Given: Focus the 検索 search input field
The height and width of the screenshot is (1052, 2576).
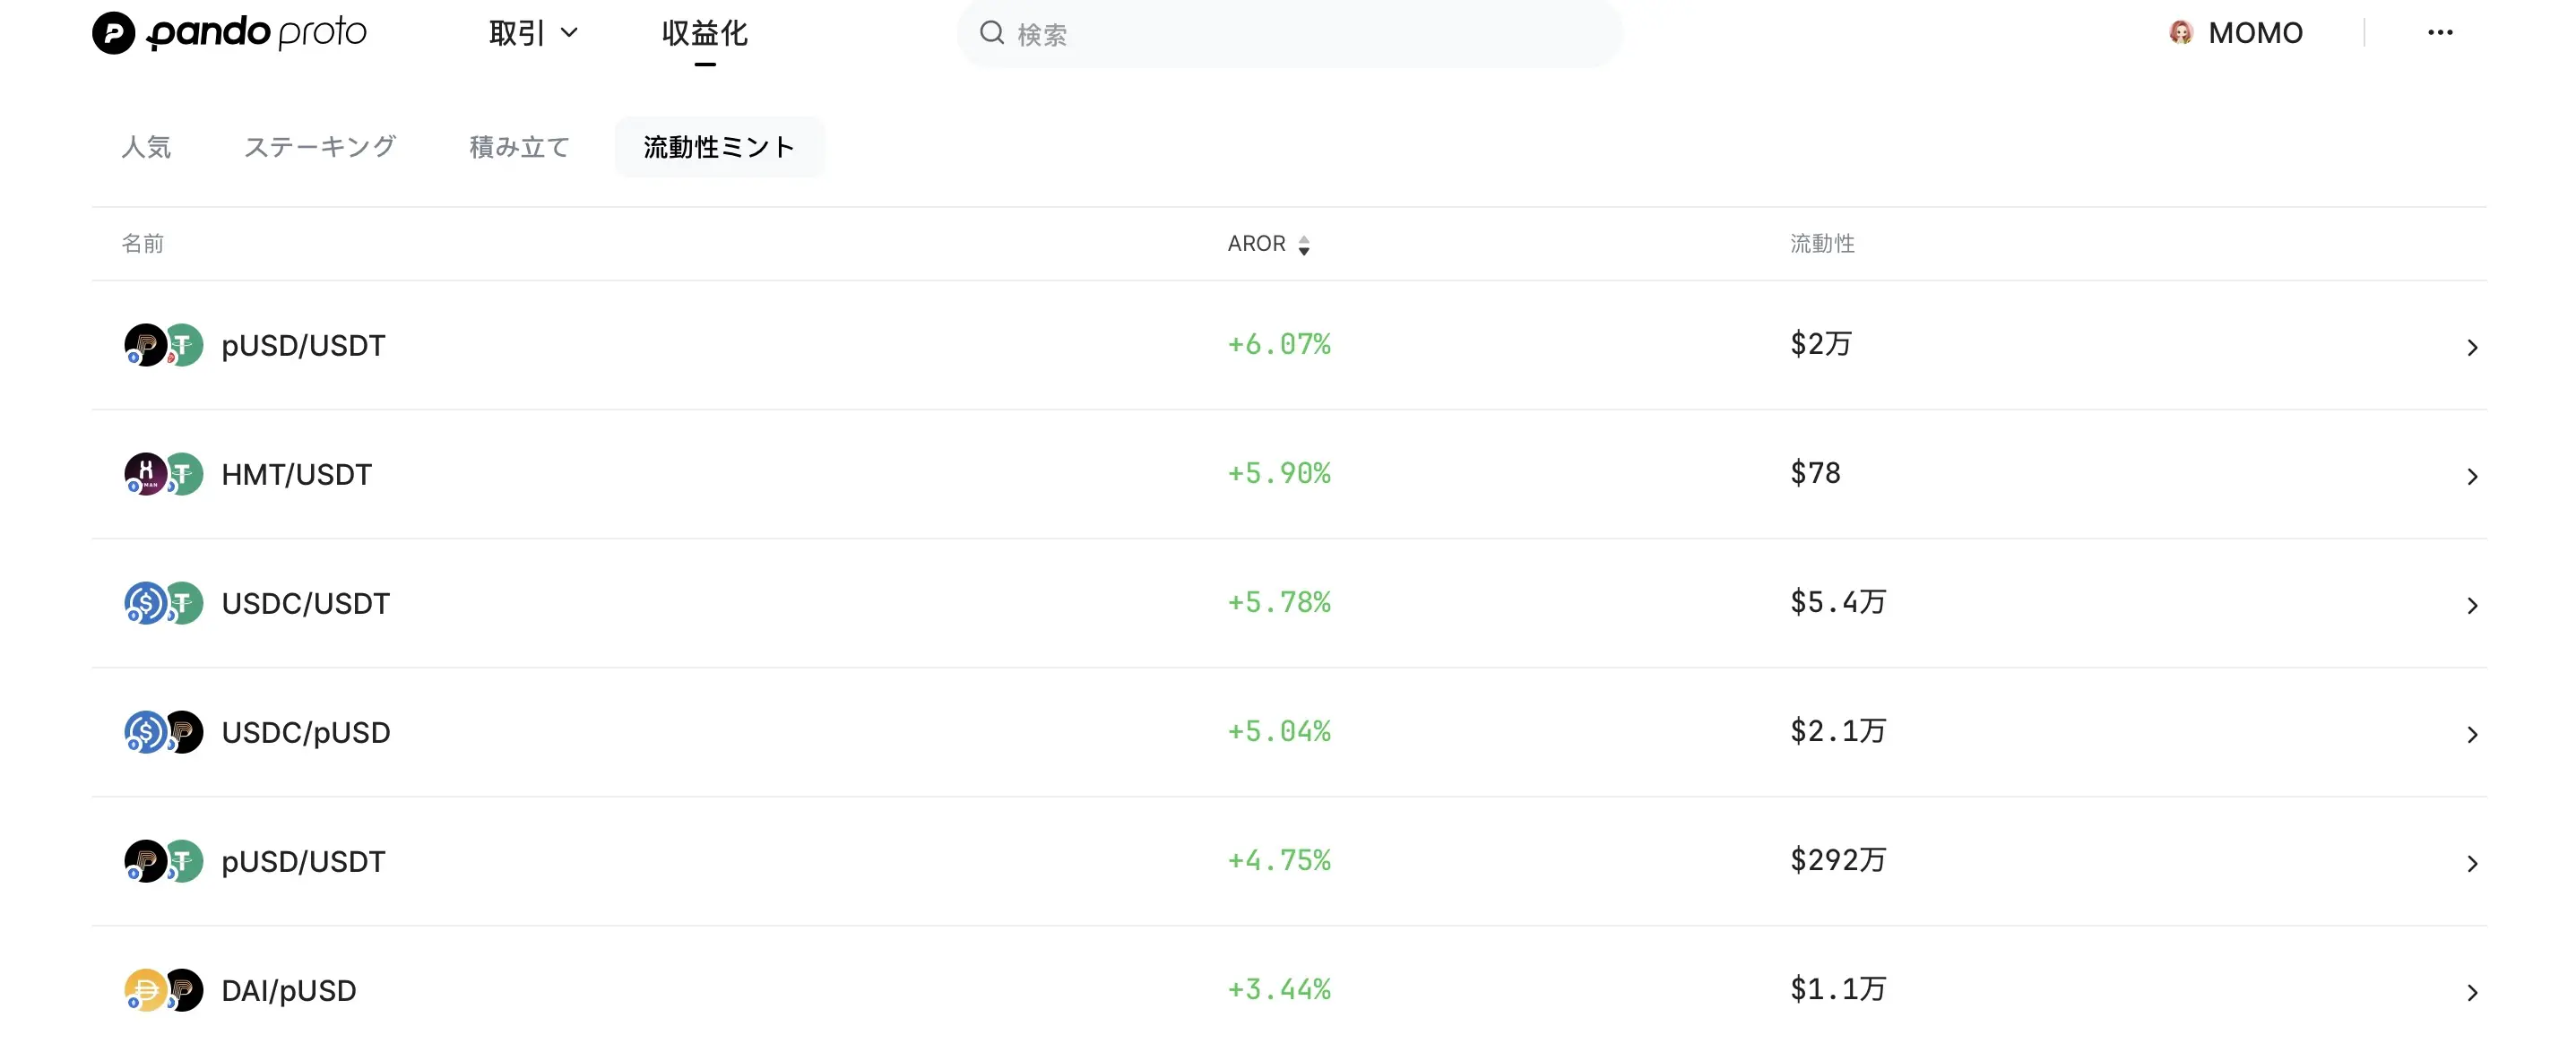Looking at the screenshot, I should [x=1300, y=34].
